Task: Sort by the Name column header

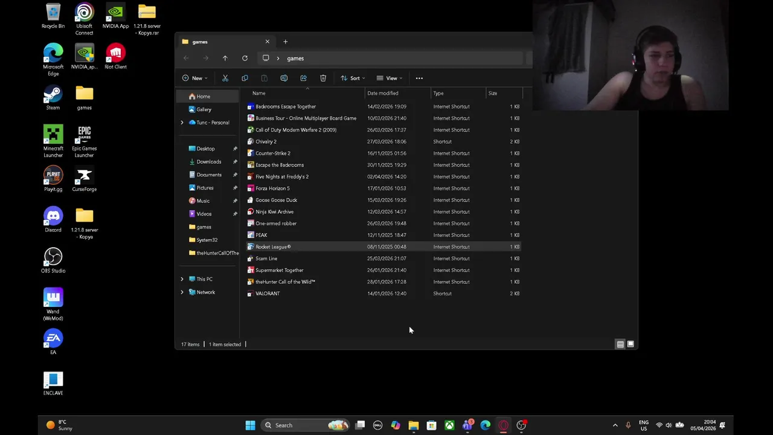Action: coord(304,93)
